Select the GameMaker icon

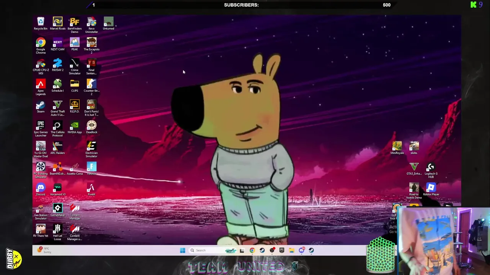[x=57, y=210]
